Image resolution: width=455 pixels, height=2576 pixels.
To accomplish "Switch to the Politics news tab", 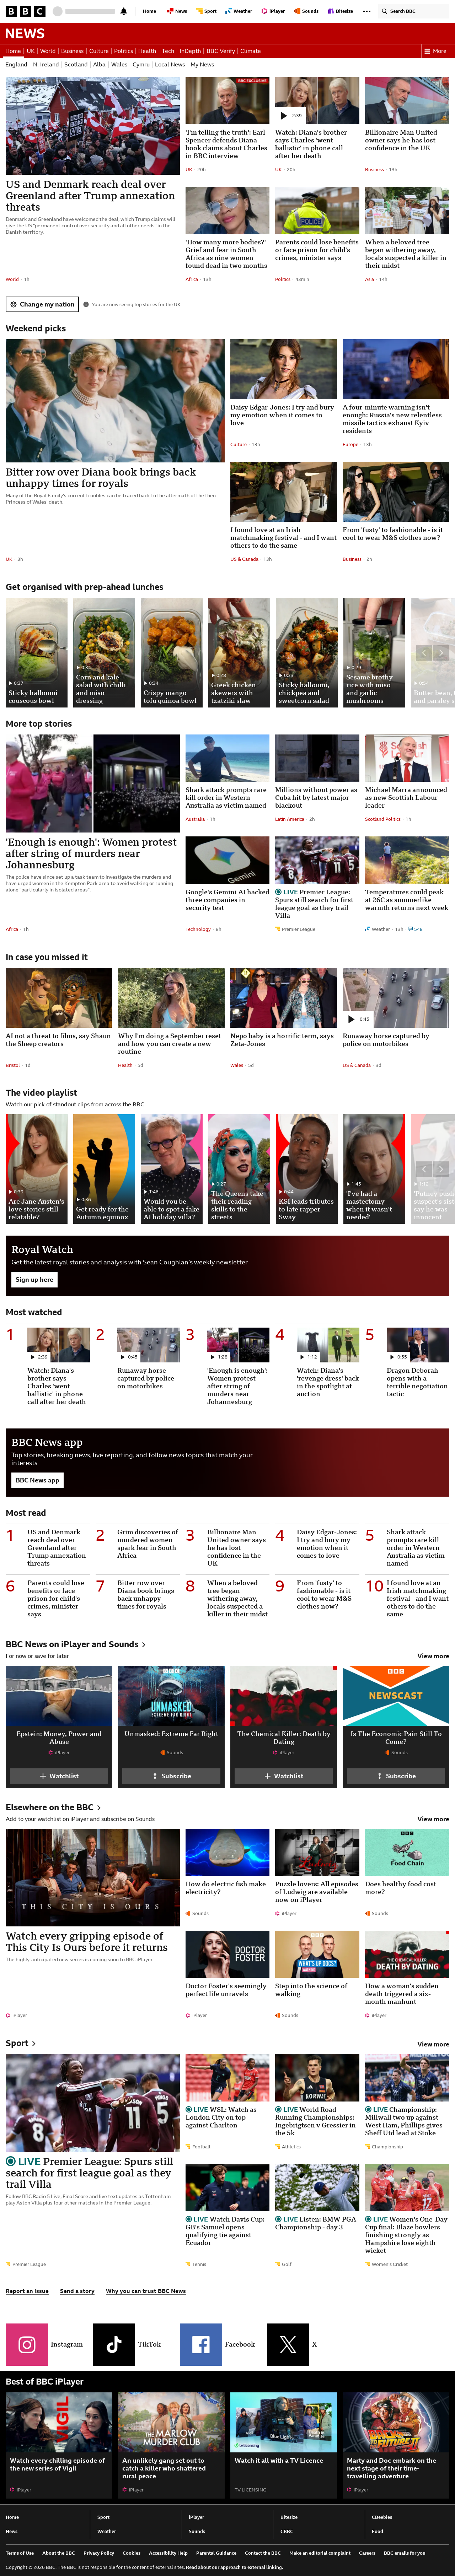I will click(123, 51).
